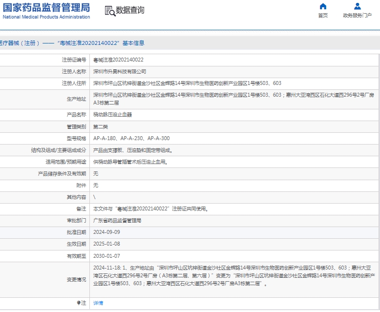Click the 备注 row label
380x312 pixels.
click(81, 209)
